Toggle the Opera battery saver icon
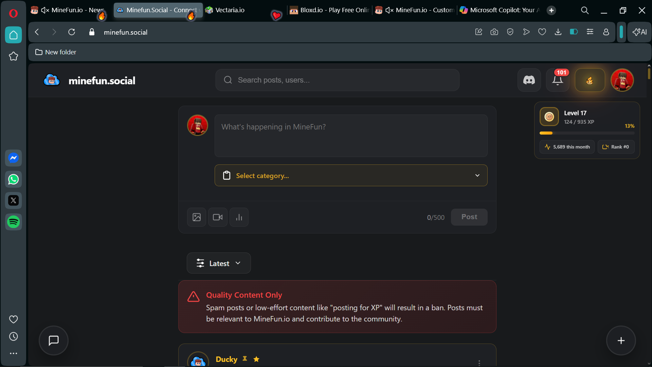The width and height of the screenshot is (652, 367). (574, 32)
